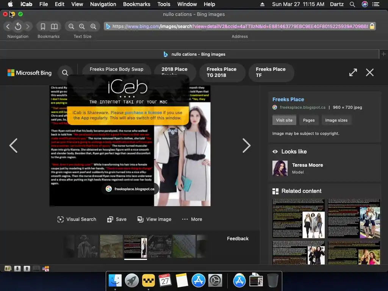Click the freeksplace.blogspot.ca source under Freeks Place
This screenshot has width=388, height=291.
pos(302,107)
